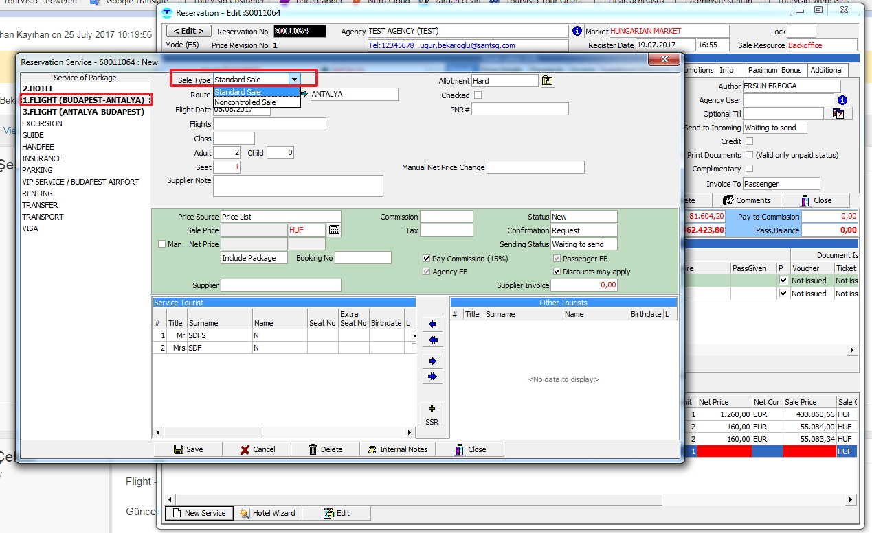872x533 pixels.
Task: Open the Paximum Bonus tab
Action: 774,70
